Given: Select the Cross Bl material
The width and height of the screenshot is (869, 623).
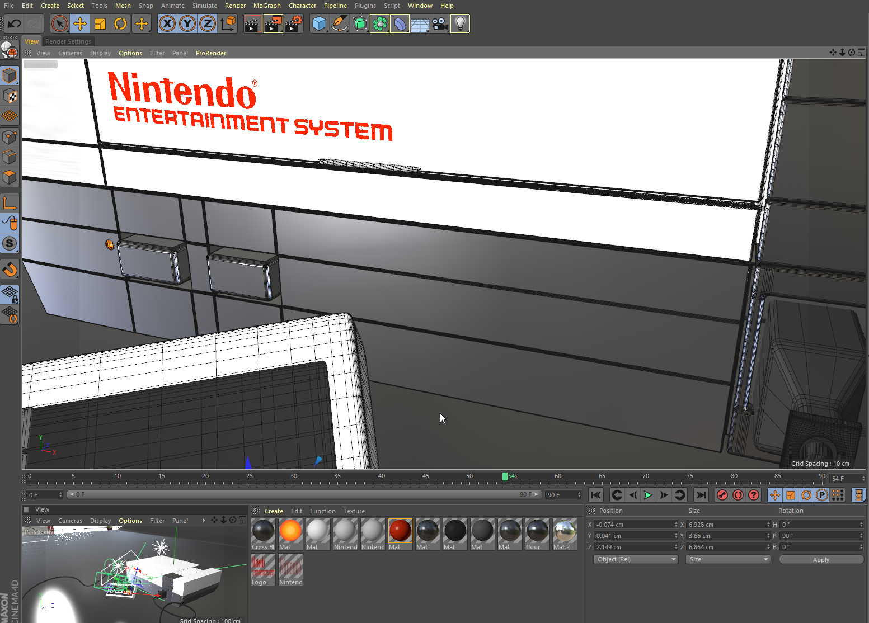Looking at the screenshot, I should coord(263,534).
